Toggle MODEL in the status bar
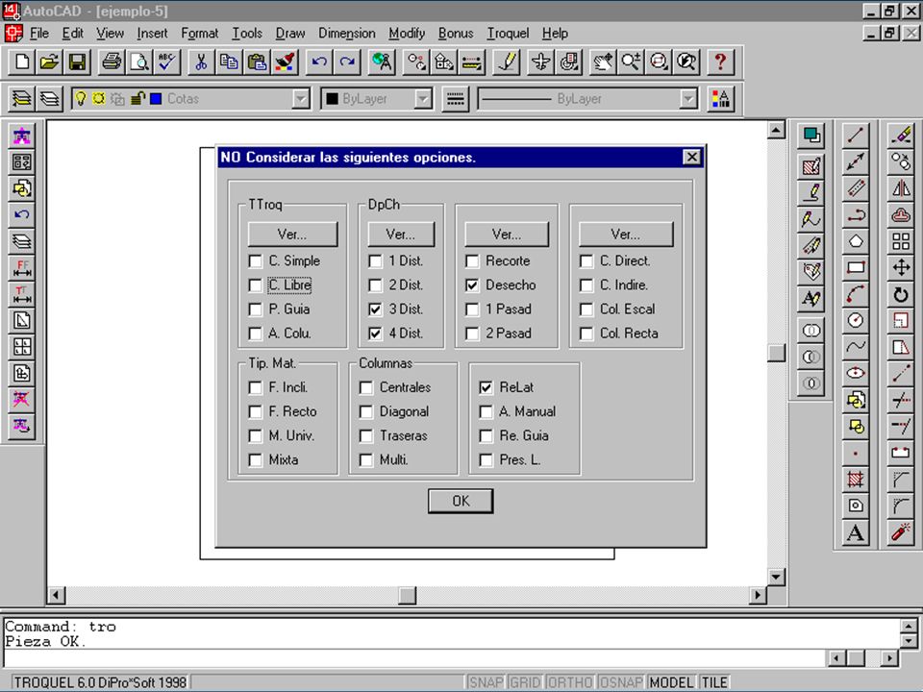This screenshot has width=923, height=692. pyautogui.click(x=671, y=682)
